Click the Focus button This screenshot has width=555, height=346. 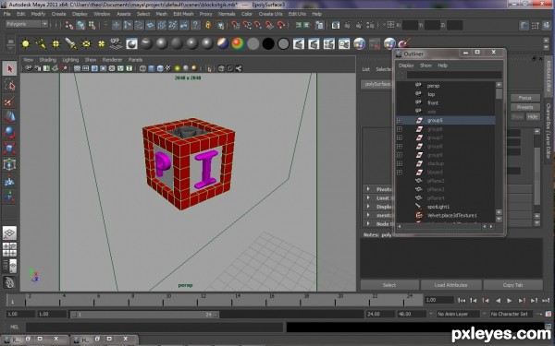[524, 98]
